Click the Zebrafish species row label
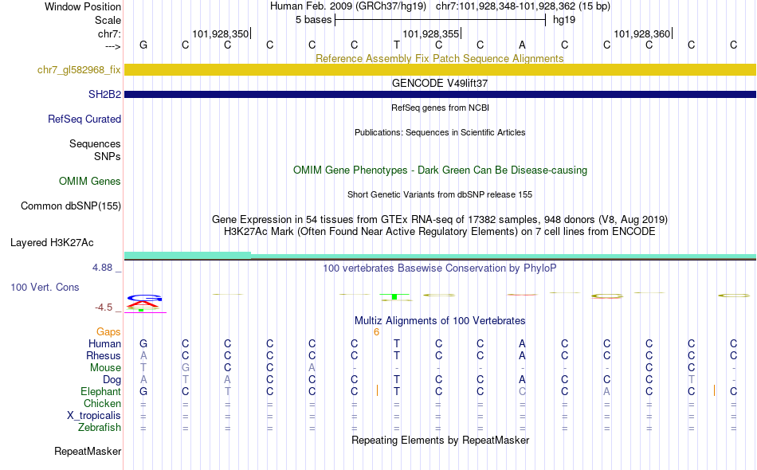 (x=100, y=428)
